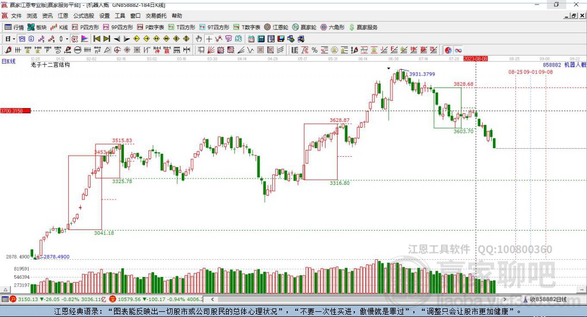Viewport: 587px width, 317px height.
Task: Open the T数字表 tool
Action: point(246,27)
